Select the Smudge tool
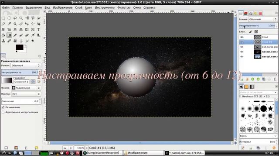This screenshot has height=156, width=279. point(27,41)
